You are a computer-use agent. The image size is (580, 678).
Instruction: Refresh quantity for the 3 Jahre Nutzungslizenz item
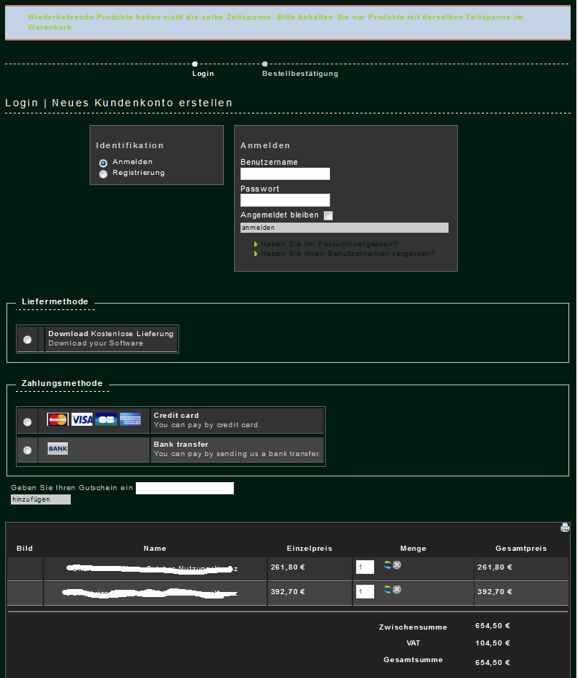(x=387, y=590)
